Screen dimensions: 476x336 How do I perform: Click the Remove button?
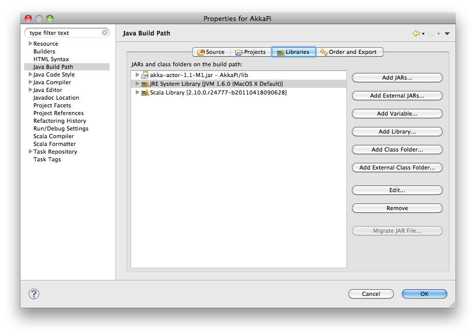click(x=396, y=208)
